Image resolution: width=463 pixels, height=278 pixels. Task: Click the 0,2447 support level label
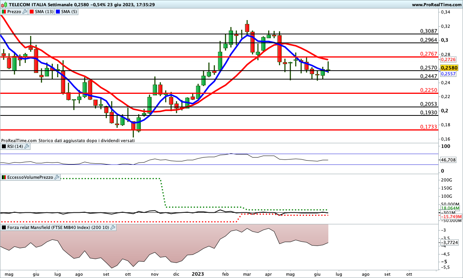point(428,76)
